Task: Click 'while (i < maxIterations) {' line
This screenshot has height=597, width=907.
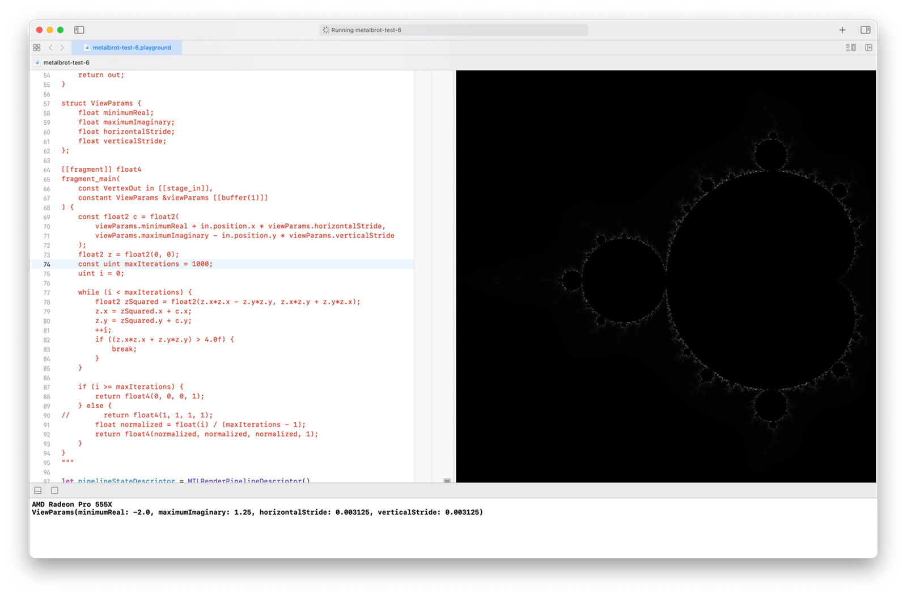Action: tap(135, 293)
